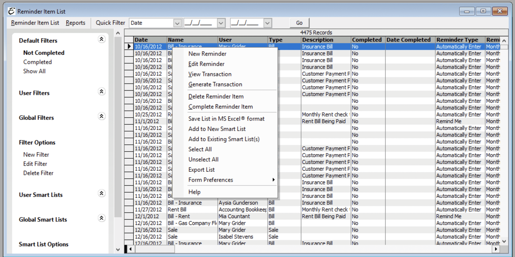Collapse the Global Filters section chevron

(101, 116)
